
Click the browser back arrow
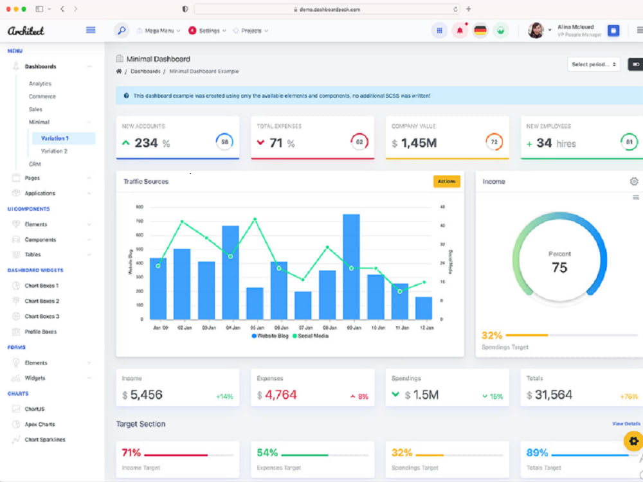[x=62, y=8]
